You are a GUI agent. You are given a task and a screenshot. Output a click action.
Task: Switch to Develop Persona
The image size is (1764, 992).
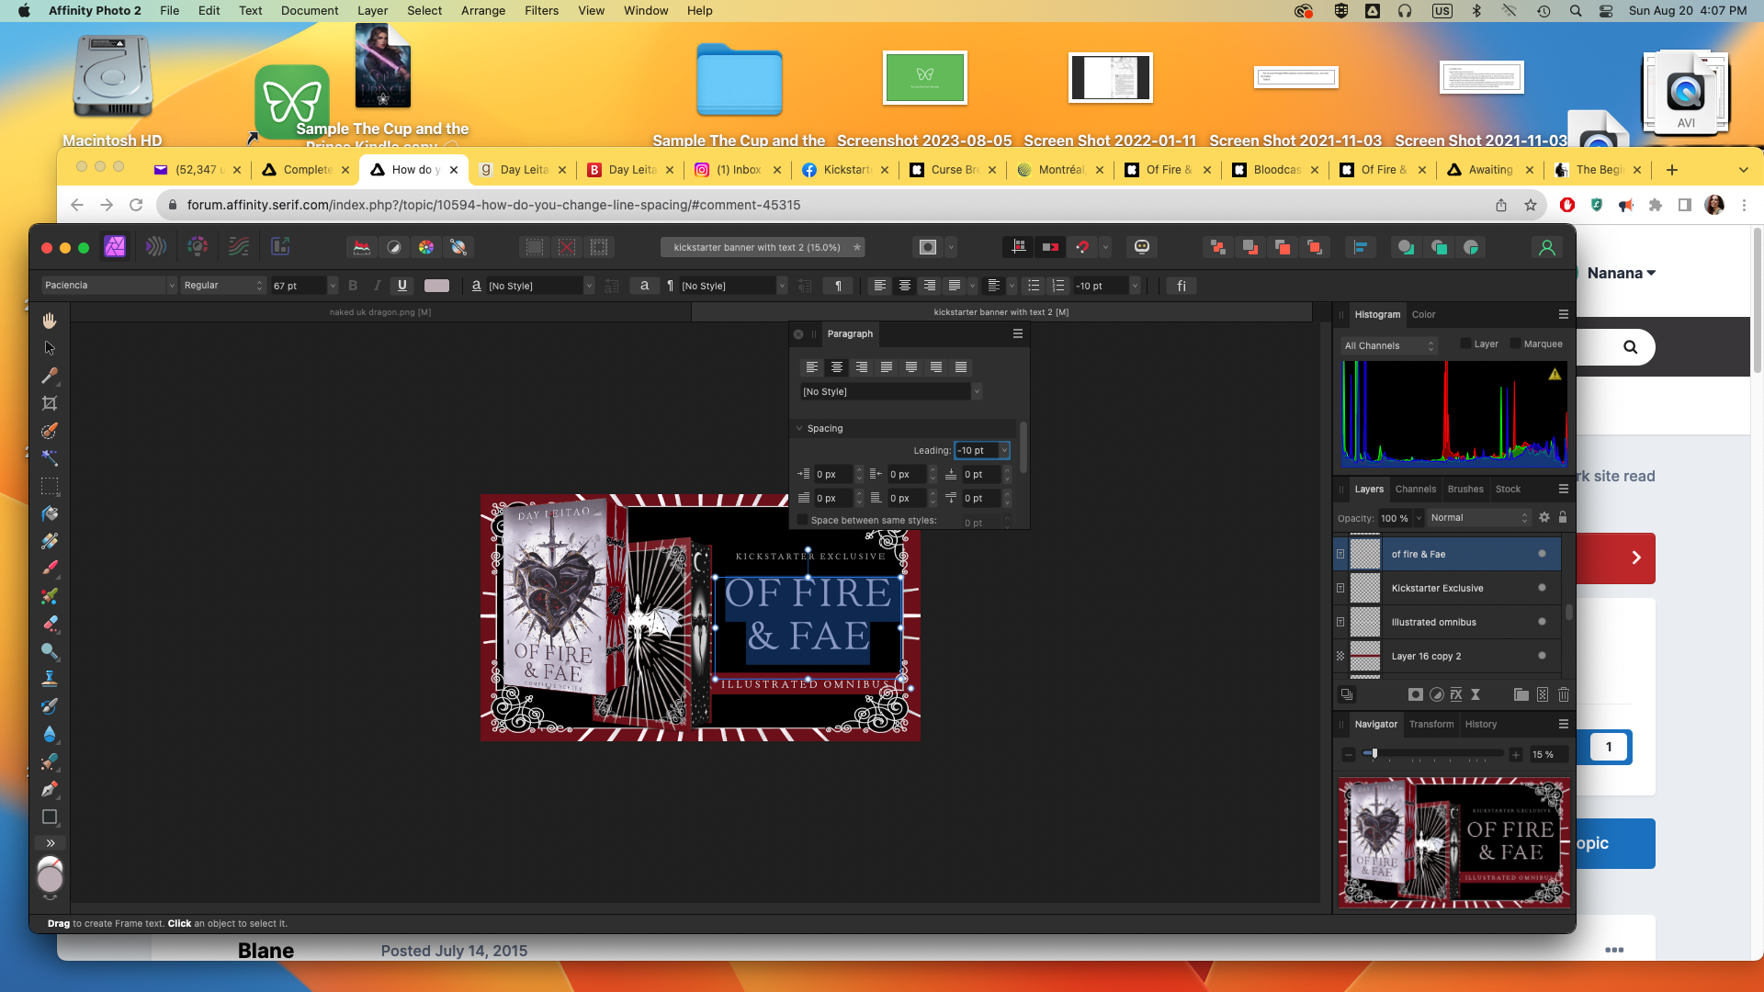[x=198, y=246]
